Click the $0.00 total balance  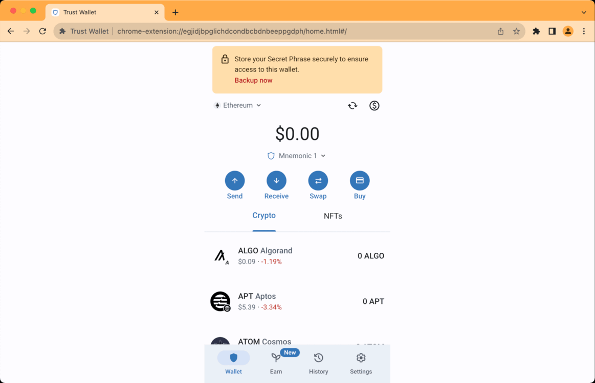point(297,134)
